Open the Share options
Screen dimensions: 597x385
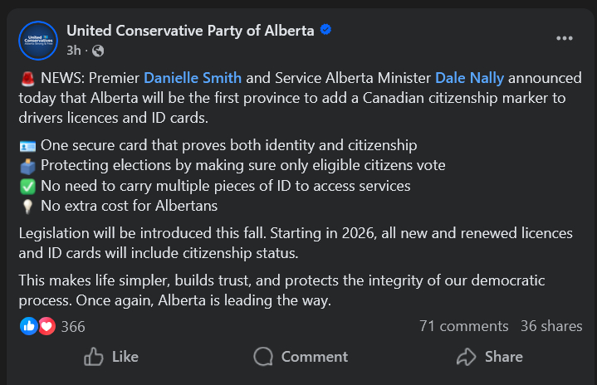pyautogui.click(x=491, y=357)
